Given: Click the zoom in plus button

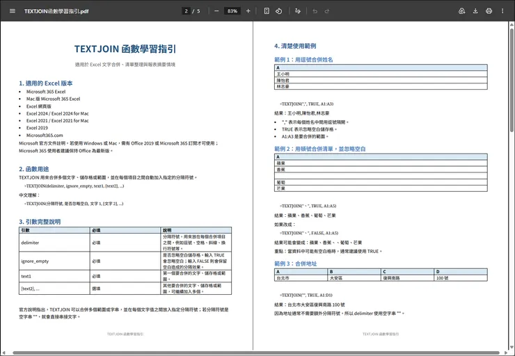Looking at the screenshot, I should coord(248,11).
